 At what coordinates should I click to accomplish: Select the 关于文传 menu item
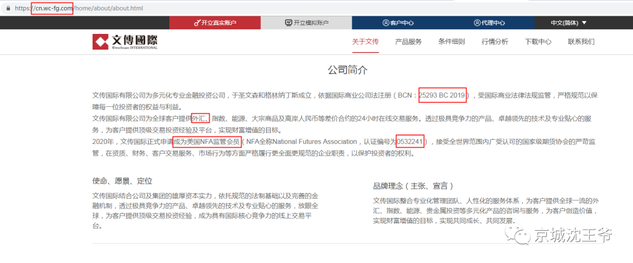[365, 41]
